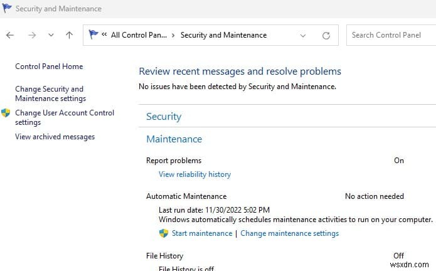This screenshot has width=436, height=271.
Task: Click the flag icon in address bar
Action: pos(93,35)
